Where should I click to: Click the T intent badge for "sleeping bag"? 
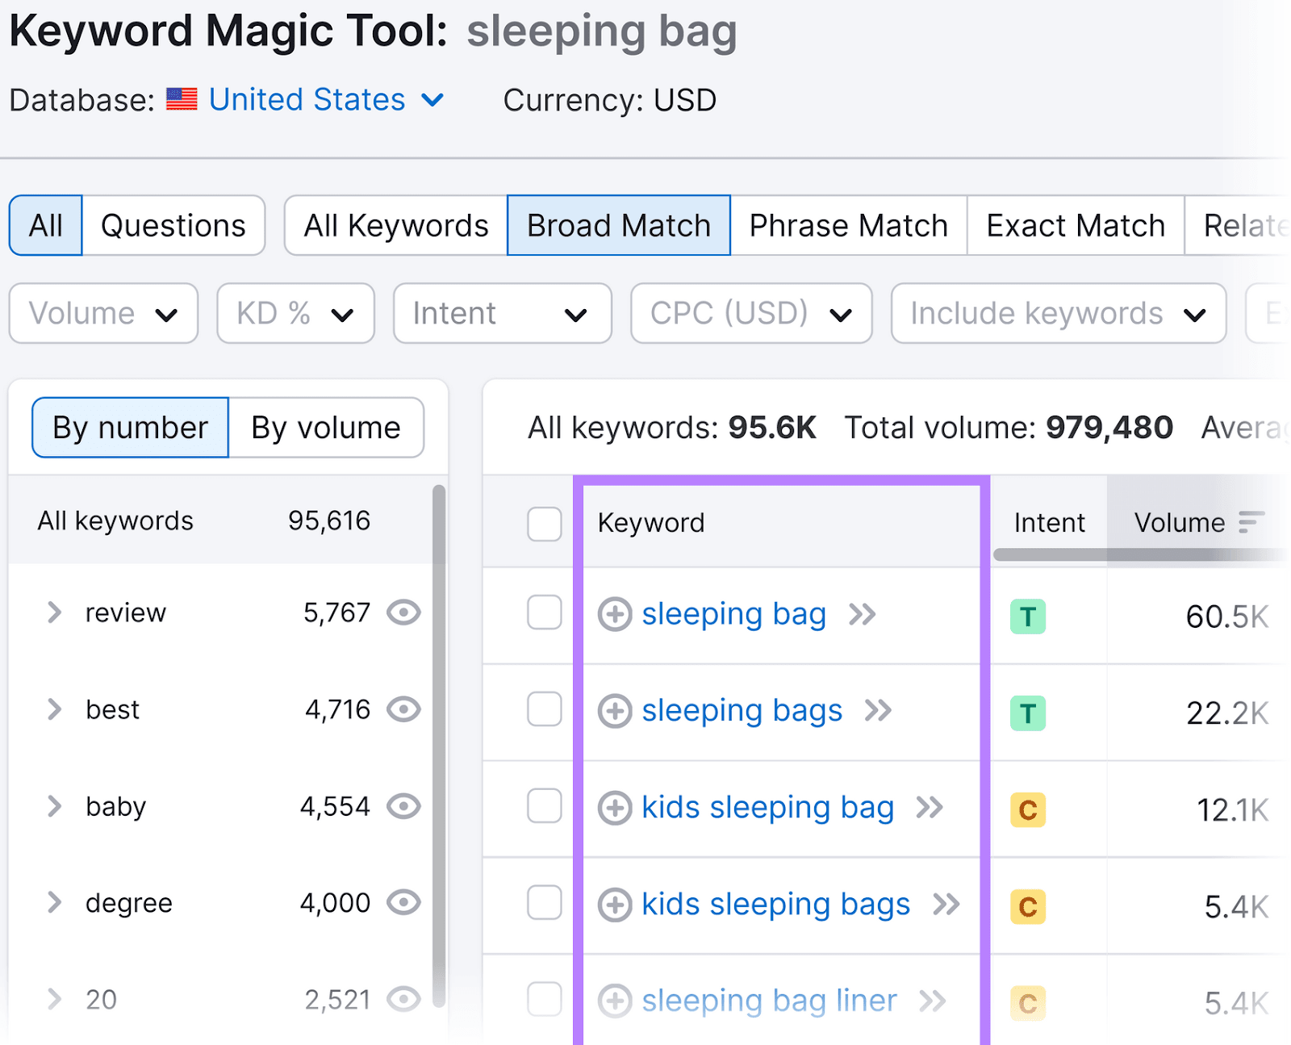[x=1026, y=616]
